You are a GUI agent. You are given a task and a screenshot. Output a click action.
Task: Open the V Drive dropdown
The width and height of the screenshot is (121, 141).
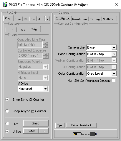[45, 89]
